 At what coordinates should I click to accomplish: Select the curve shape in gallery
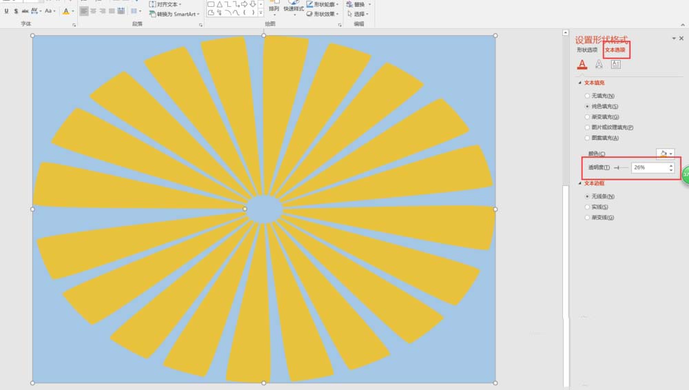point(236,13)
